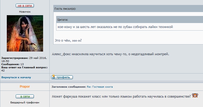Click 'Вернуться к началу' link
Viewport: 203px width, 107px height.
tap(16, 77)
